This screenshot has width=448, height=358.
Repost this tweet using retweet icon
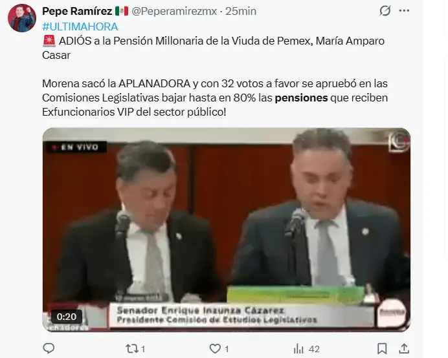[135, 348]
